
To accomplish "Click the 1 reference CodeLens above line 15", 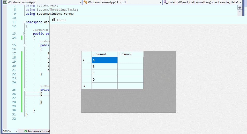I will pos(45,41).
